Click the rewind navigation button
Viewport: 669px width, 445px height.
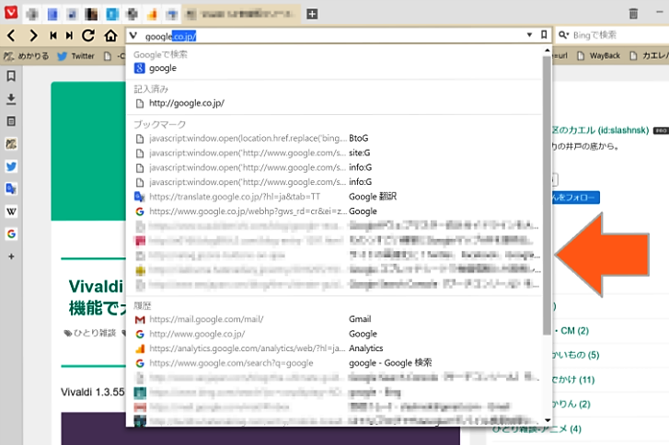pyautogui.click(x=52, y=35)
